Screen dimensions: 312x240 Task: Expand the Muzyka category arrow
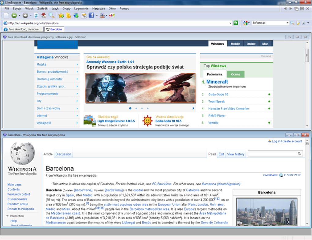(x=77, y=64)
